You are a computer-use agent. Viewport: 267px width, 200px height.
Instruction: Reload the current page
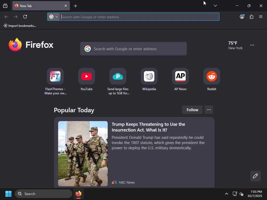[25, 17]
